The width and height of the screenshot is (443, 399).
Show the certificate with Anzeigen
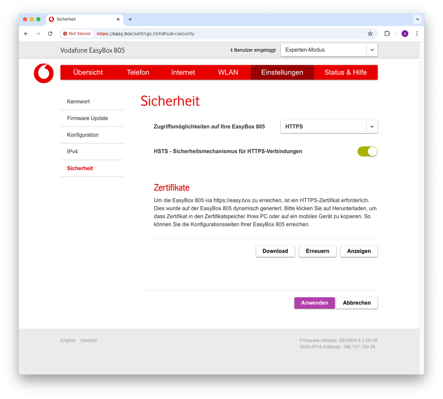click(x=359, y=251)
